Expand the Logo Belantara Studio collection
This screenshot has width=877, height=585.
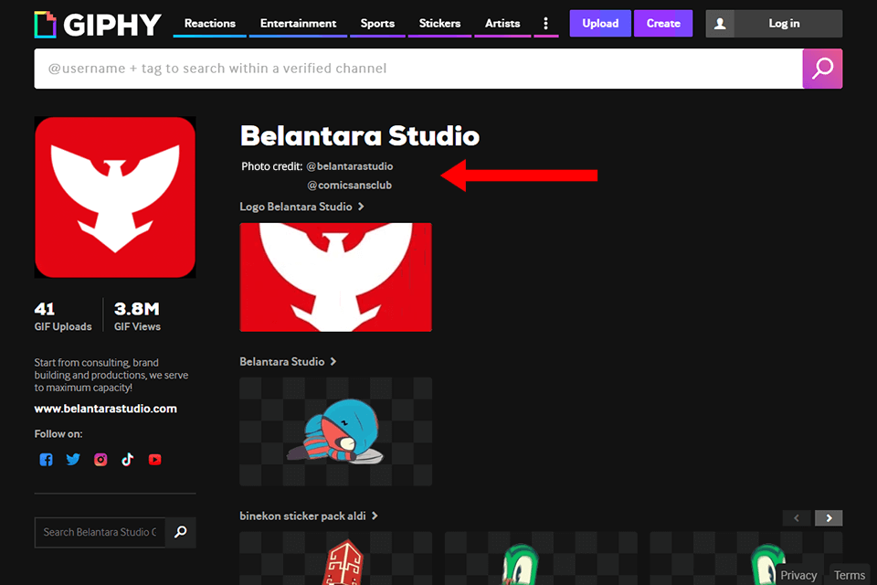[x=302, y=207]
